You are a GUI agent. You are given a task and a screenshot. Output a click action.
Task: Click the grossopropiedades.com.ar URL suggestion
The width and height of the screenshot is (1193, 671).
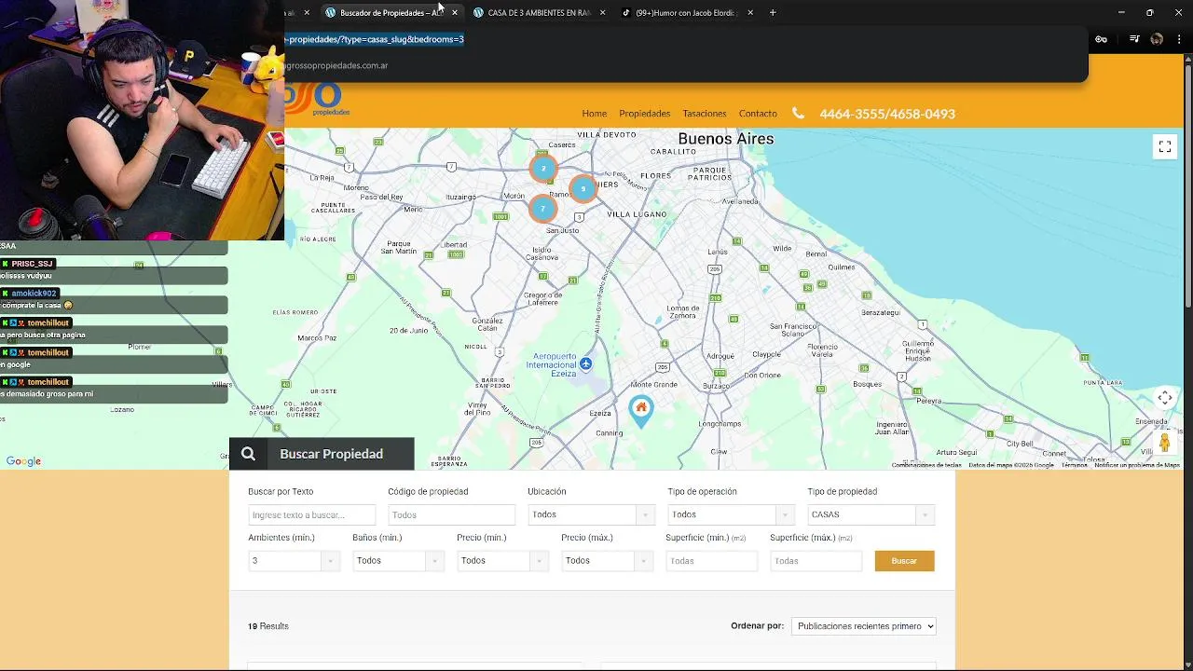(336, 65)
